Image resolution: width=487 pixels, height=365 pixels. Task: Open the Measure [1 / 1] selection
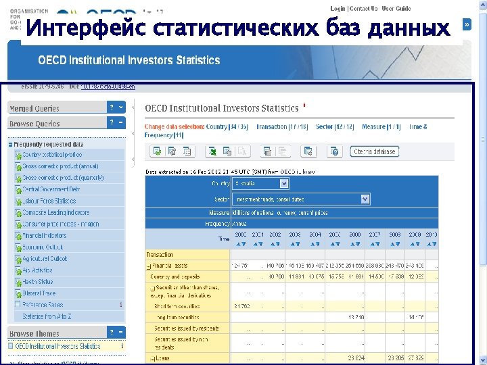coord(381,126)
